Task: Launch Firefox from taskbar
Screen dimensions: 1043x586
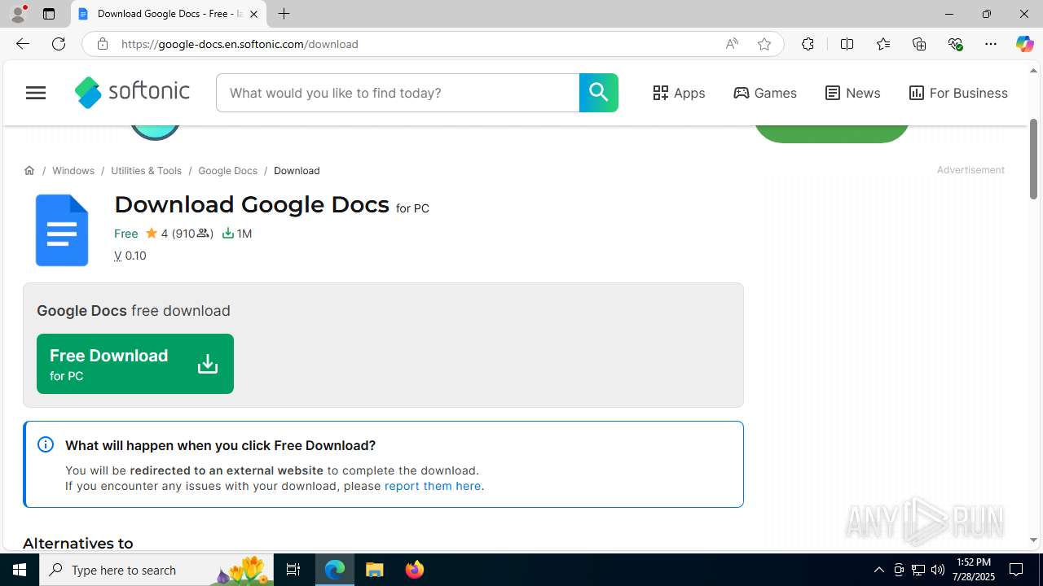Action: pyautogui.click(x=415, y=570)
